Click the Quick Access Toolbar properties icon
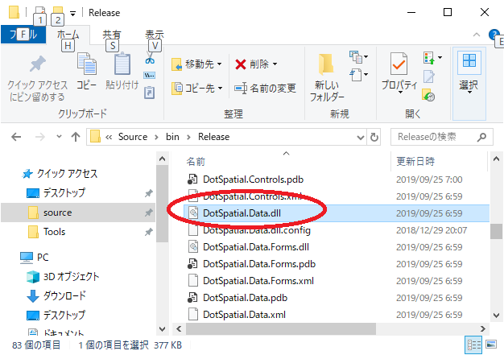 [x=40, y=13]
